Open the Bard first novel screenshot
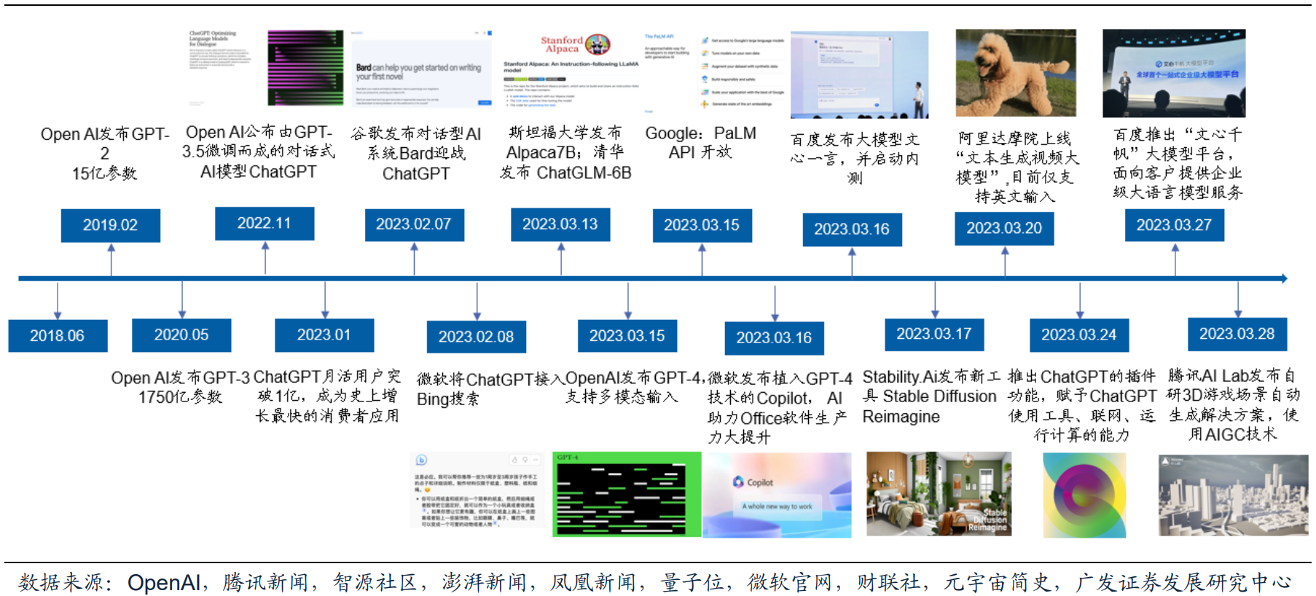 click(421, 70)
